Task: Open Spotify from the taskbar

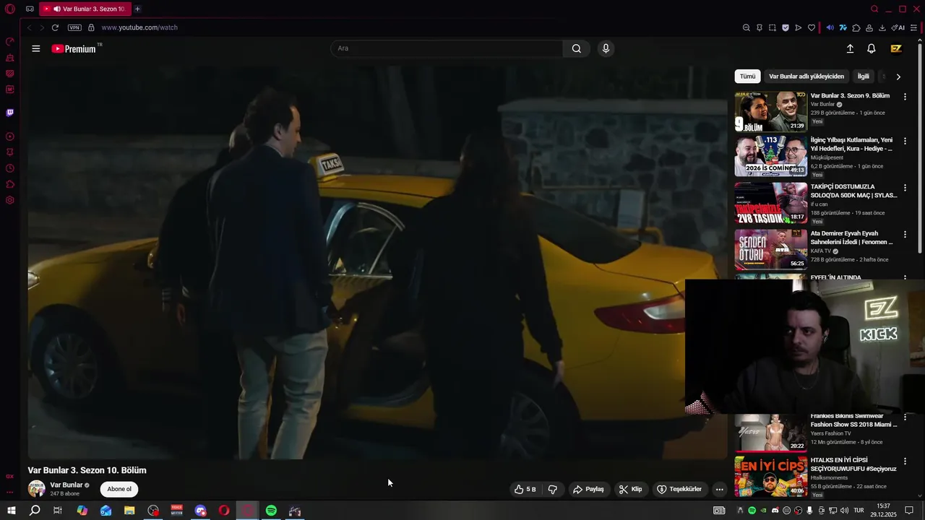Action: pyautogui.click(x=271, y=511)
